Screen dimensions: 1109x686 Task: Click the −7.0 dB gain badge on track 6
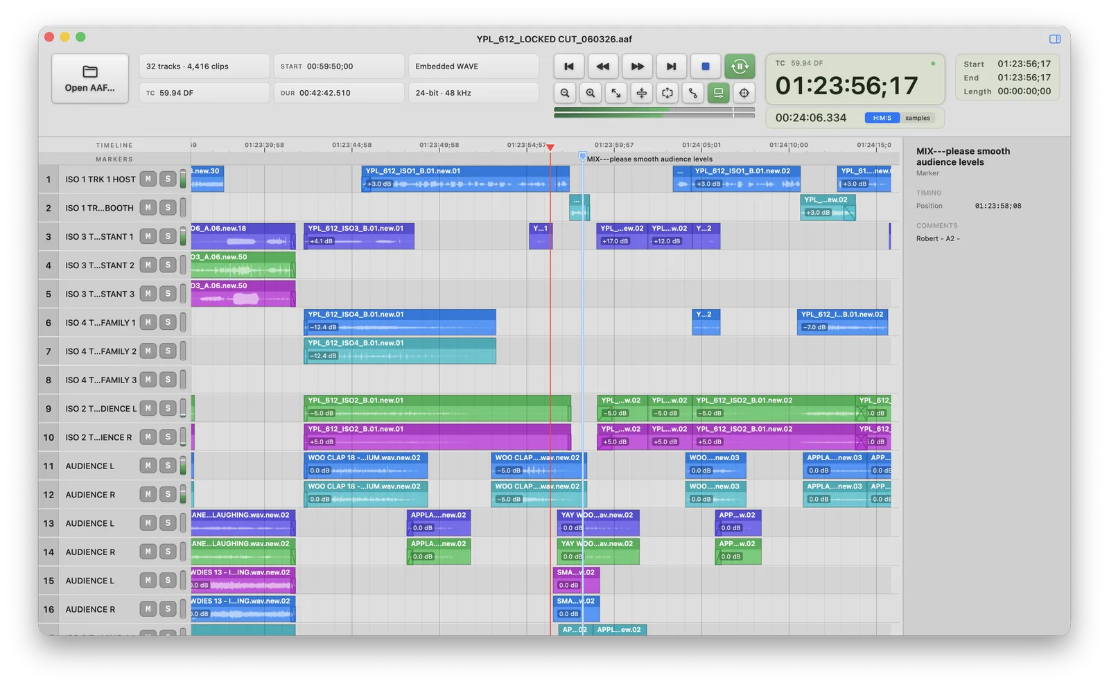[814, 327]
